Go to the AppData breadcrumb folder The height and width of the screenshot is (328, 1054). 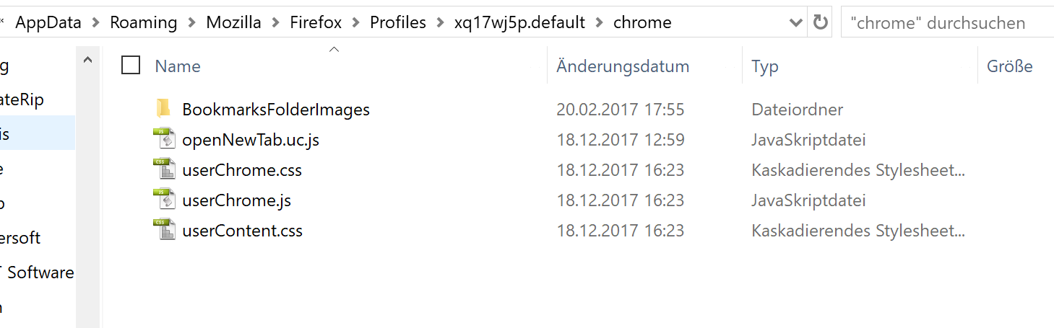pos(53,22)
